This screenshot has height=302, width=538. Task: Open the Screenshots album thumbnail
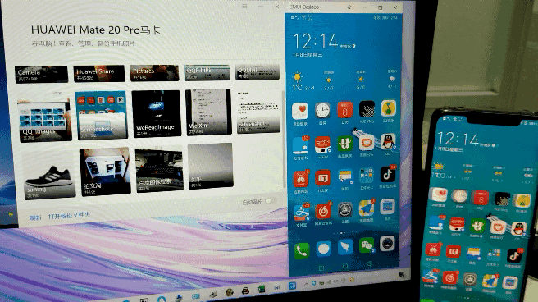[101, 115]
